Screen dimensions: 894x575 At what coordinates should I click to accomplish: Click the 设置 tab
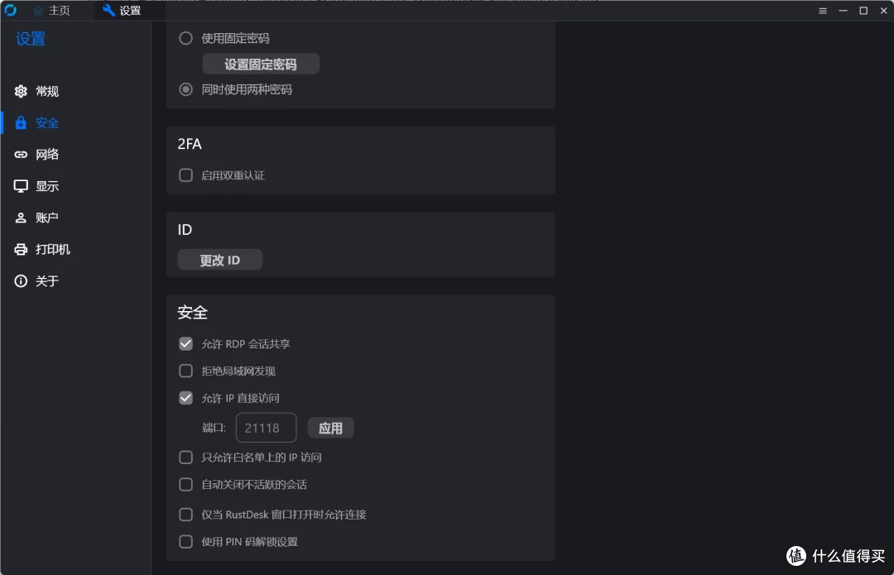123,11
